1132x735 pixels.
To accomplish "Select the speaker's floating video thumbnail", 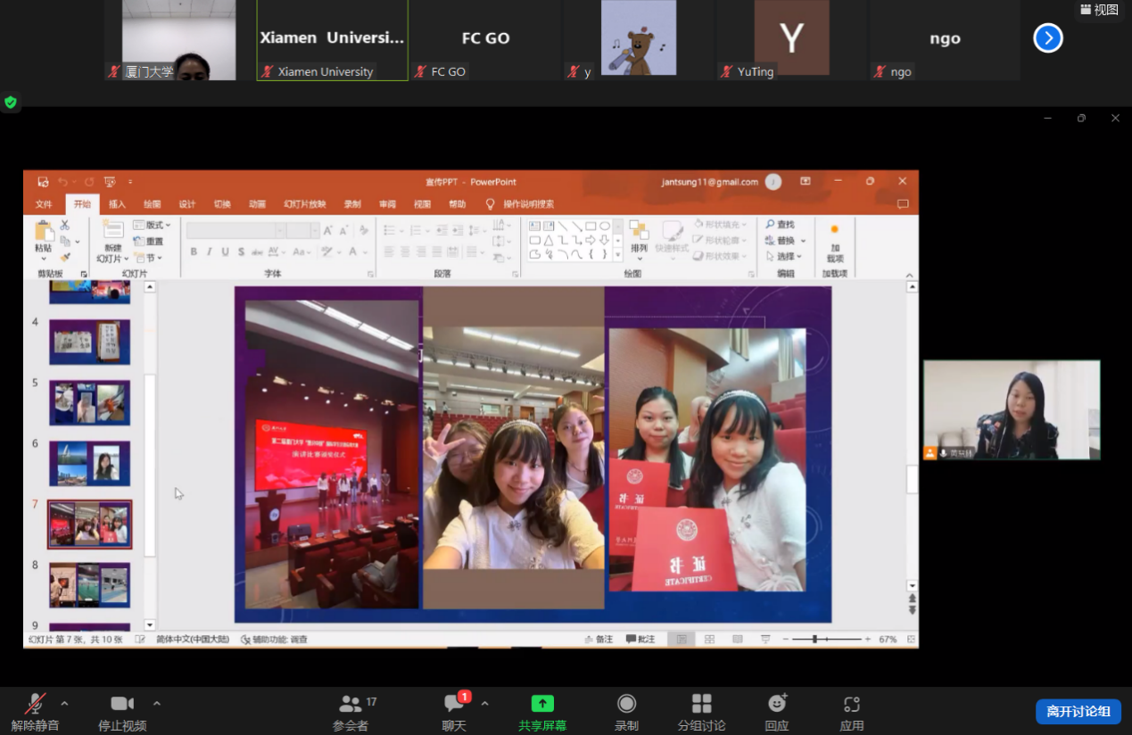I will pos(1012,409).
